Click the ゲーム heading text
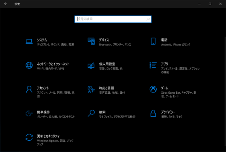This screenshot has height=152, width=226. pyautogui.click(x=165, y=88)
